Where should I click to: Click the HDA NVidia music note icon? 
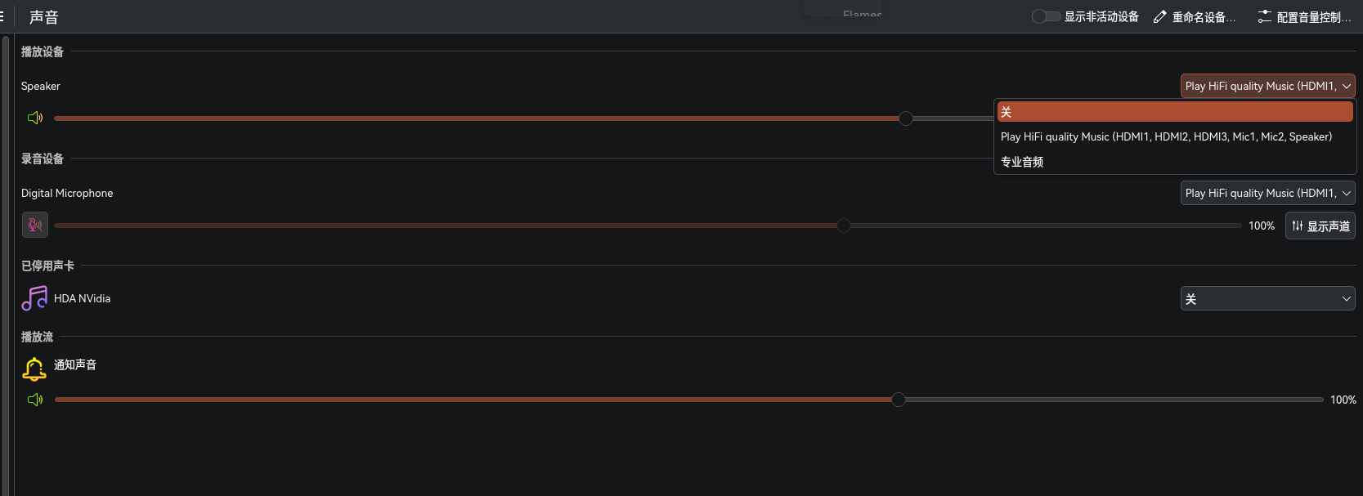tap(34, 298)
